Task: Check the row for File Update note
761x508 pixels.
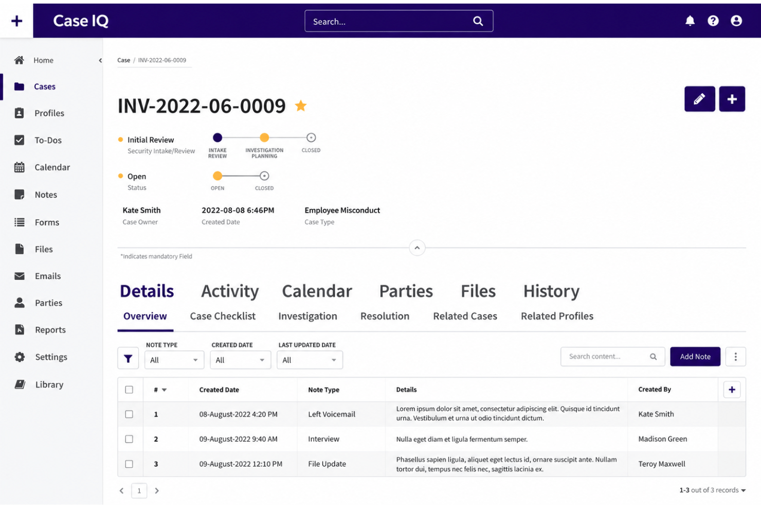Action: [x=129, y=464]
